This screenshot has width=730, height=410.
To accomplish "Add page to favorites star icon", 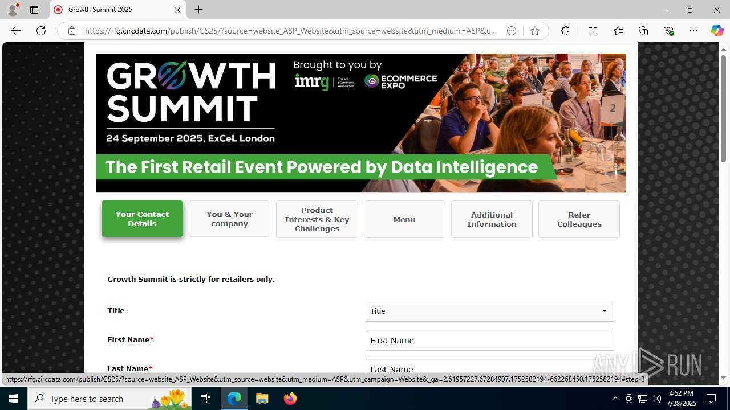I will tap(535, 31).
